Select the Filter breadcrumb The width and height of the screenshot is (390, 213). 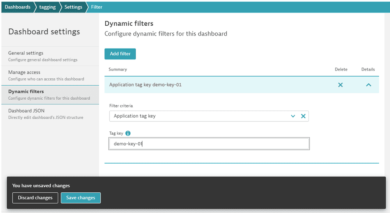(x=96, y=7)
